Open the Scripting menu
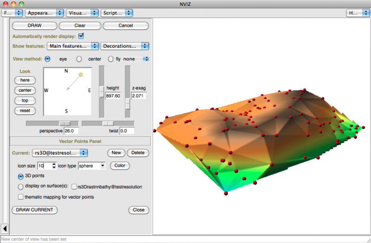Viewport: 371px width, 243px height. (115, 13)
